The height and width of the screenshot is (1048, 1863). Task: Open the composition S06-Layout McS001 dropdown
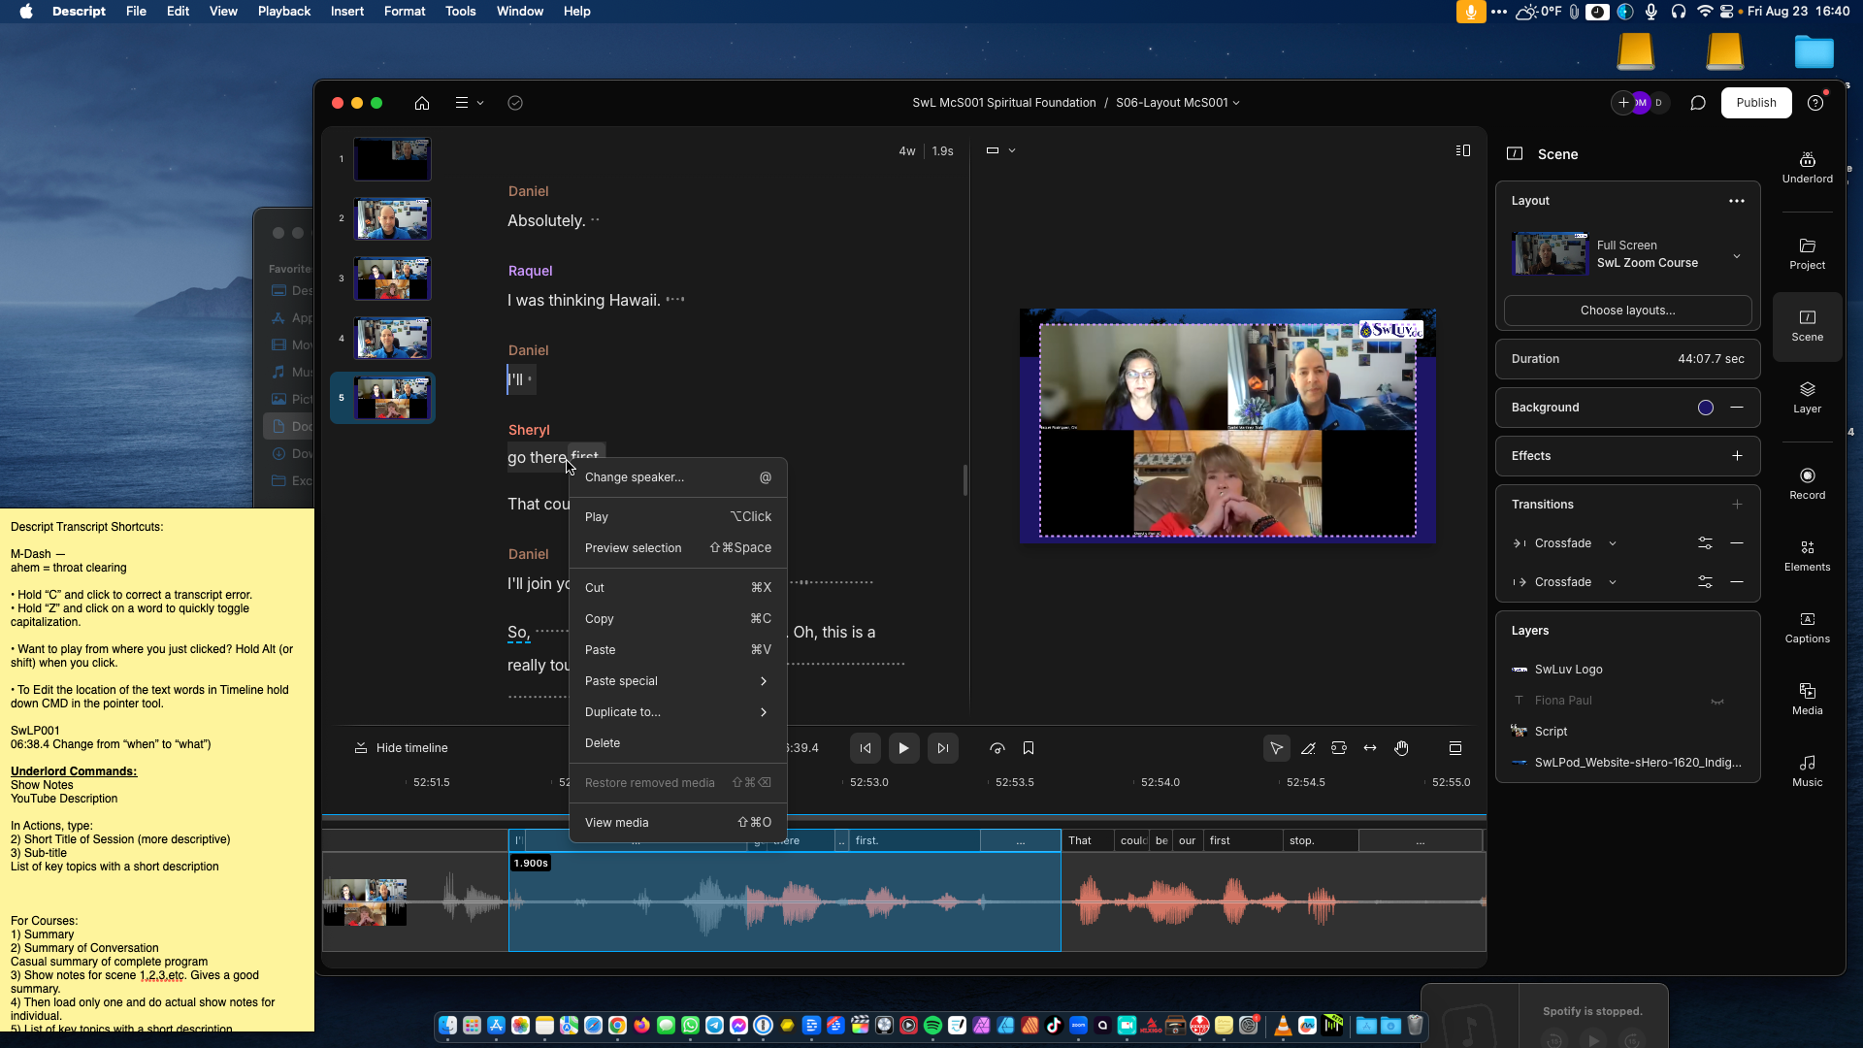pos(1177,103)
